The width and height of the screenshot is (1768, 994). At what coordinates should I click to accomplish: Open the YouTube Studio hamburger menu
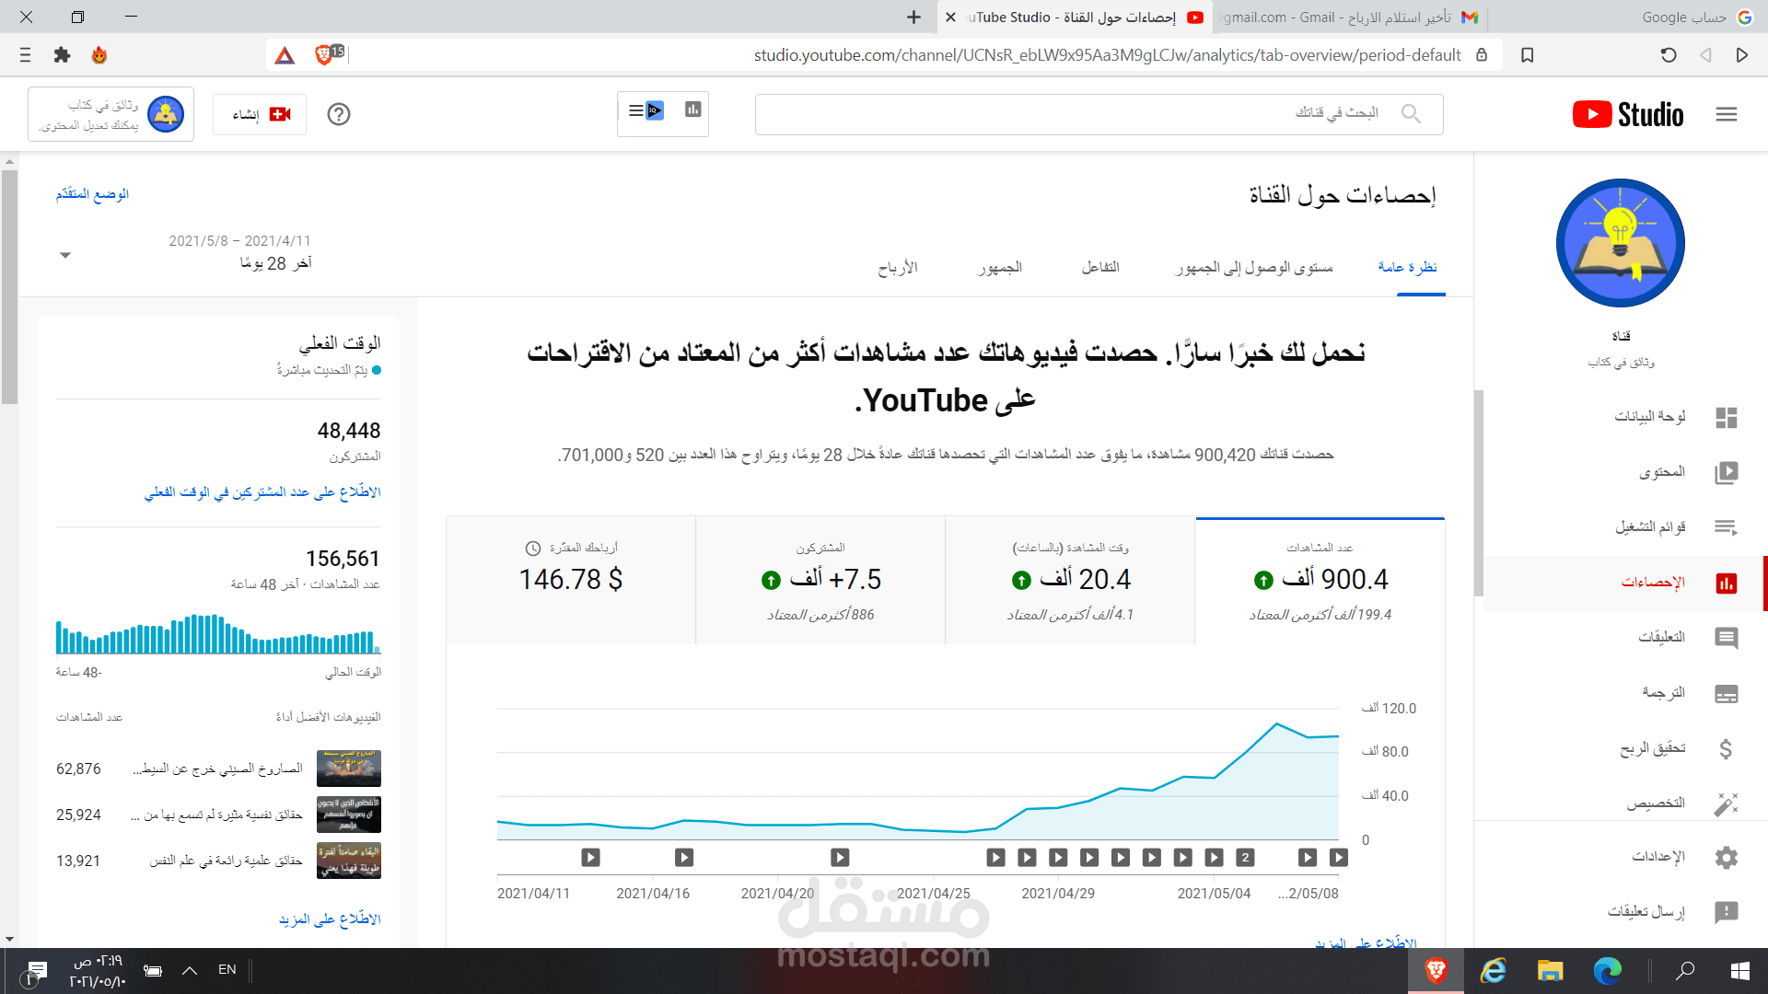pyautogui.click(x=1727, y=114)
